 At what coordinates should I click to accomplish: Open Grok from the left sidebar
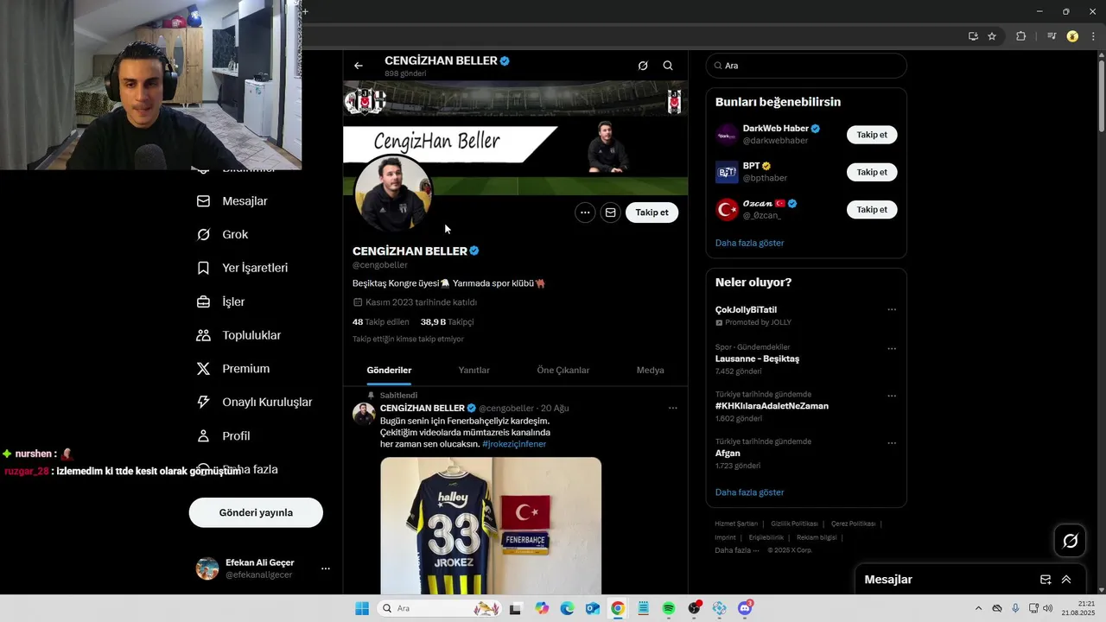(x=223, y=235)
